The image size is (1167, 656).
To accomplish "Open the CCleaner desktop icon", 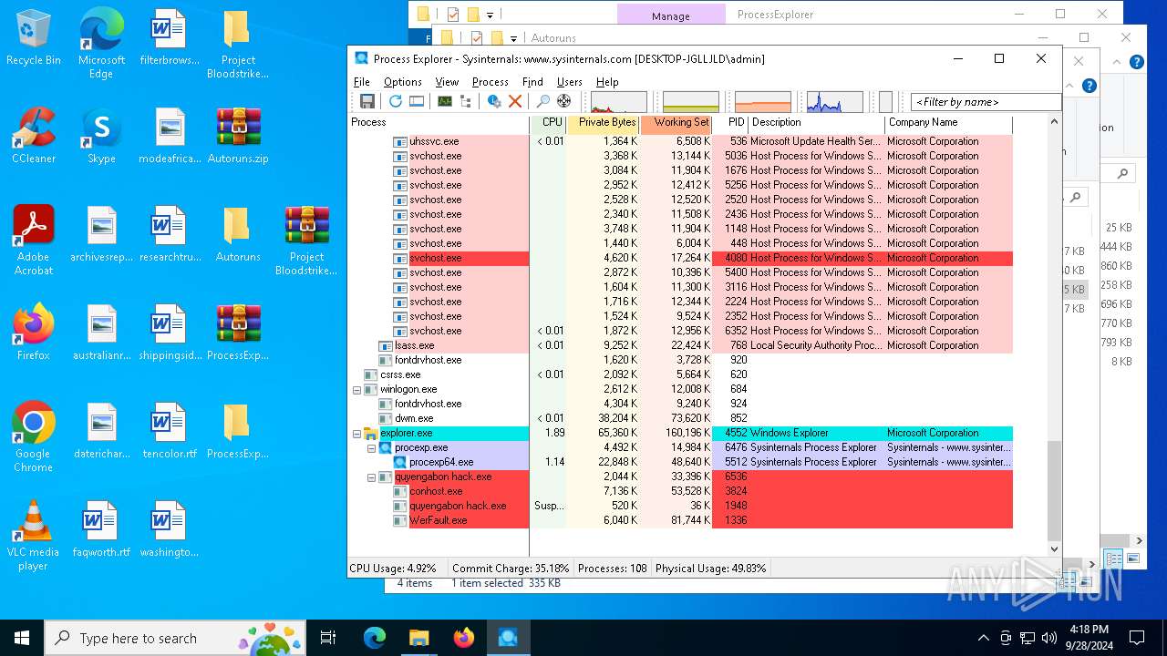I will (34, 137).
